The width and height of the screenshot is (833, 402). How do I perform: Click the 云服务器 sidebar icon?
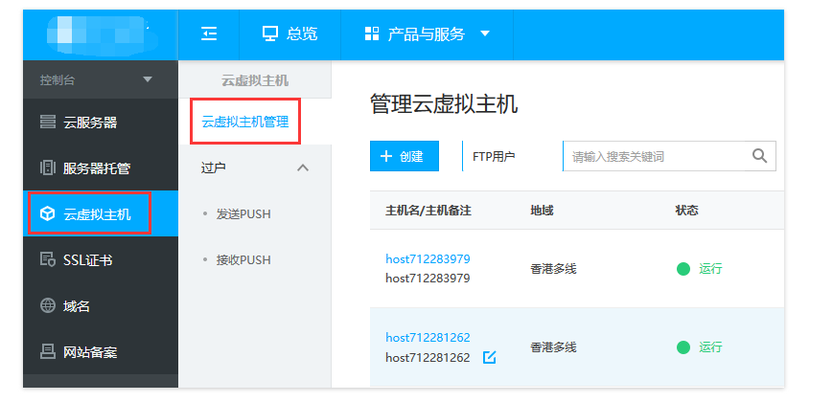click(x=47, y=123)
